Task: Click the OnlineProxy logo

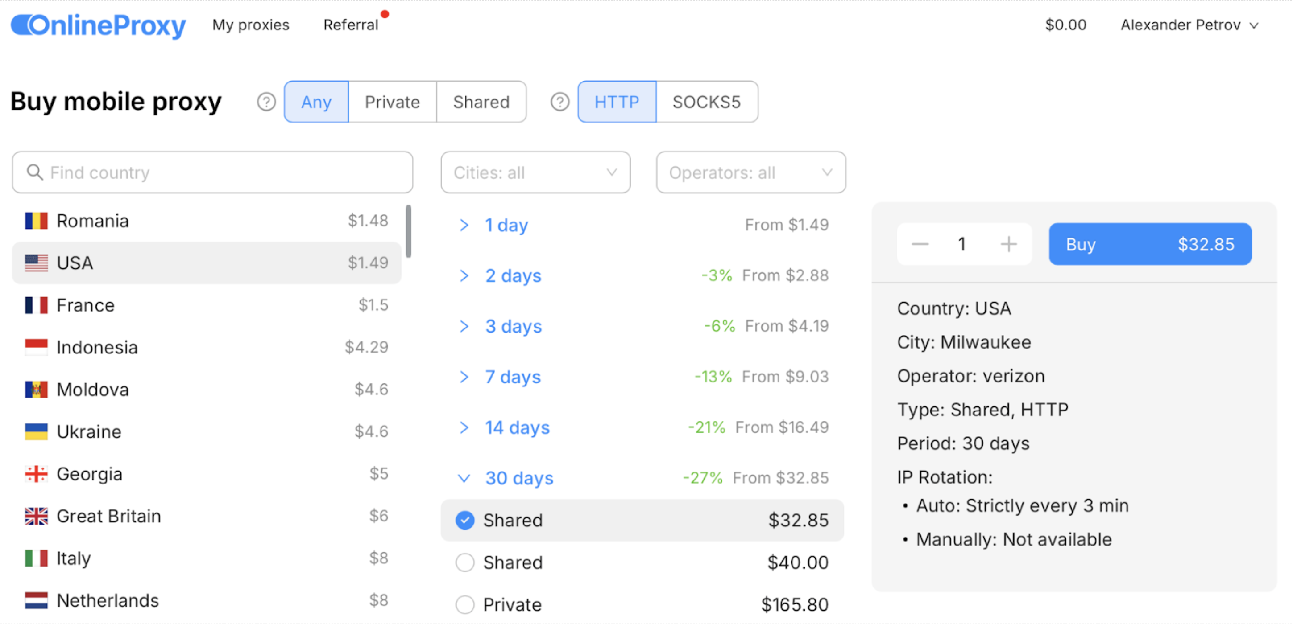Action: tap(98, 25)
